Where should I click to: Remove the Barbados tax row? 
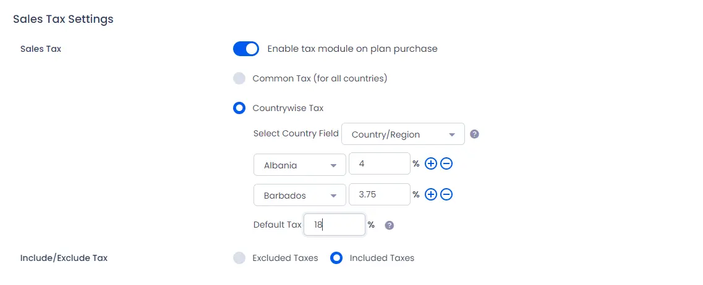446,194
